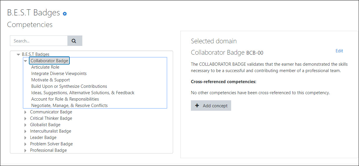This screenshot has width=359, height=166.
Task: Expand the Critical Thinker Badge arrow
Action: (25, 119)
